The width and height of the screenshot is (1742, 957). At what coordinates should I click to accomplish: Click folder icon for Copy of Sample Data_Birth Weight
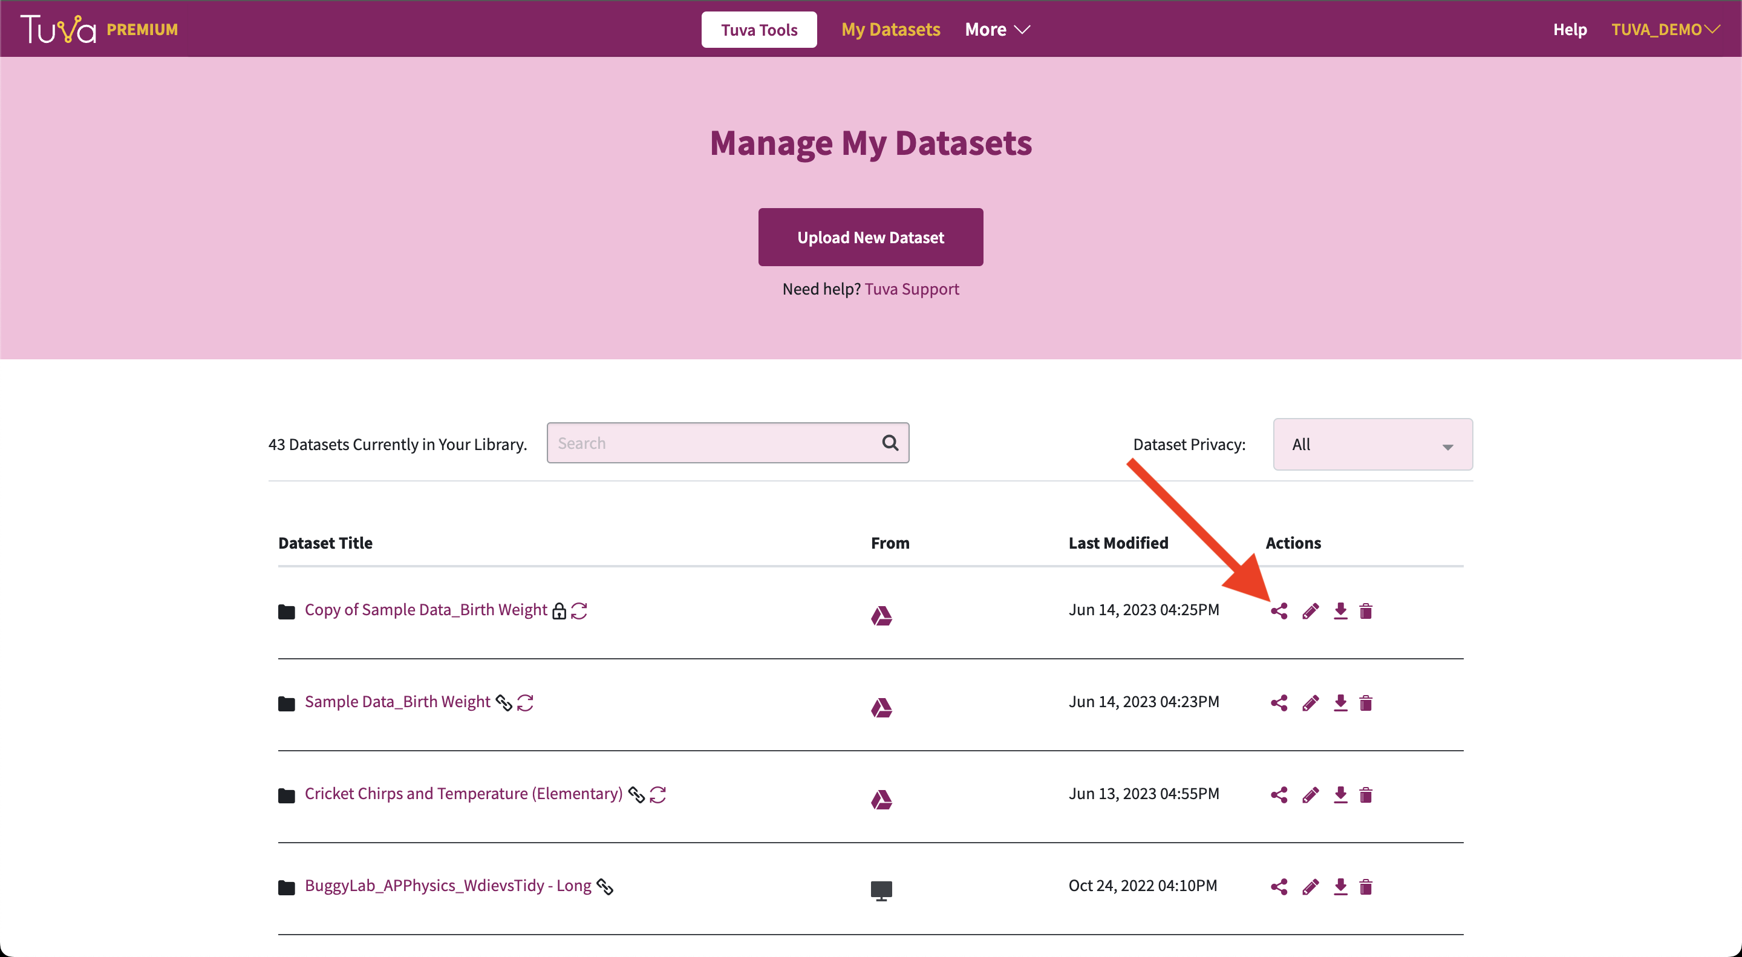[x=287, y=612]
